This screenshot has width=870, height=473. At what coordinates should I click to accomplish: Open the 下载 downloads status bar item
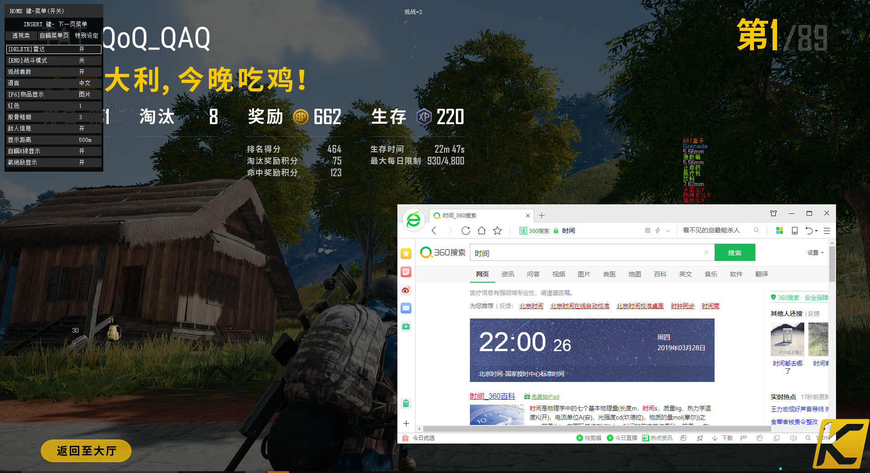(722, 438)
